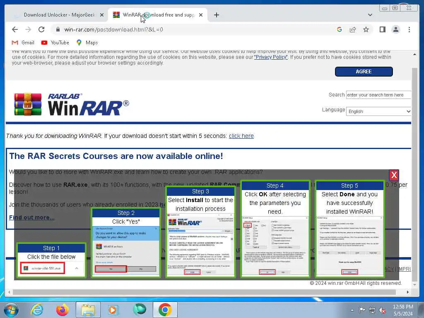Screen dimensions: 424x318
Task: Open the green globe taskbar app
Action: pyautogui.click(x=139, y=309)
